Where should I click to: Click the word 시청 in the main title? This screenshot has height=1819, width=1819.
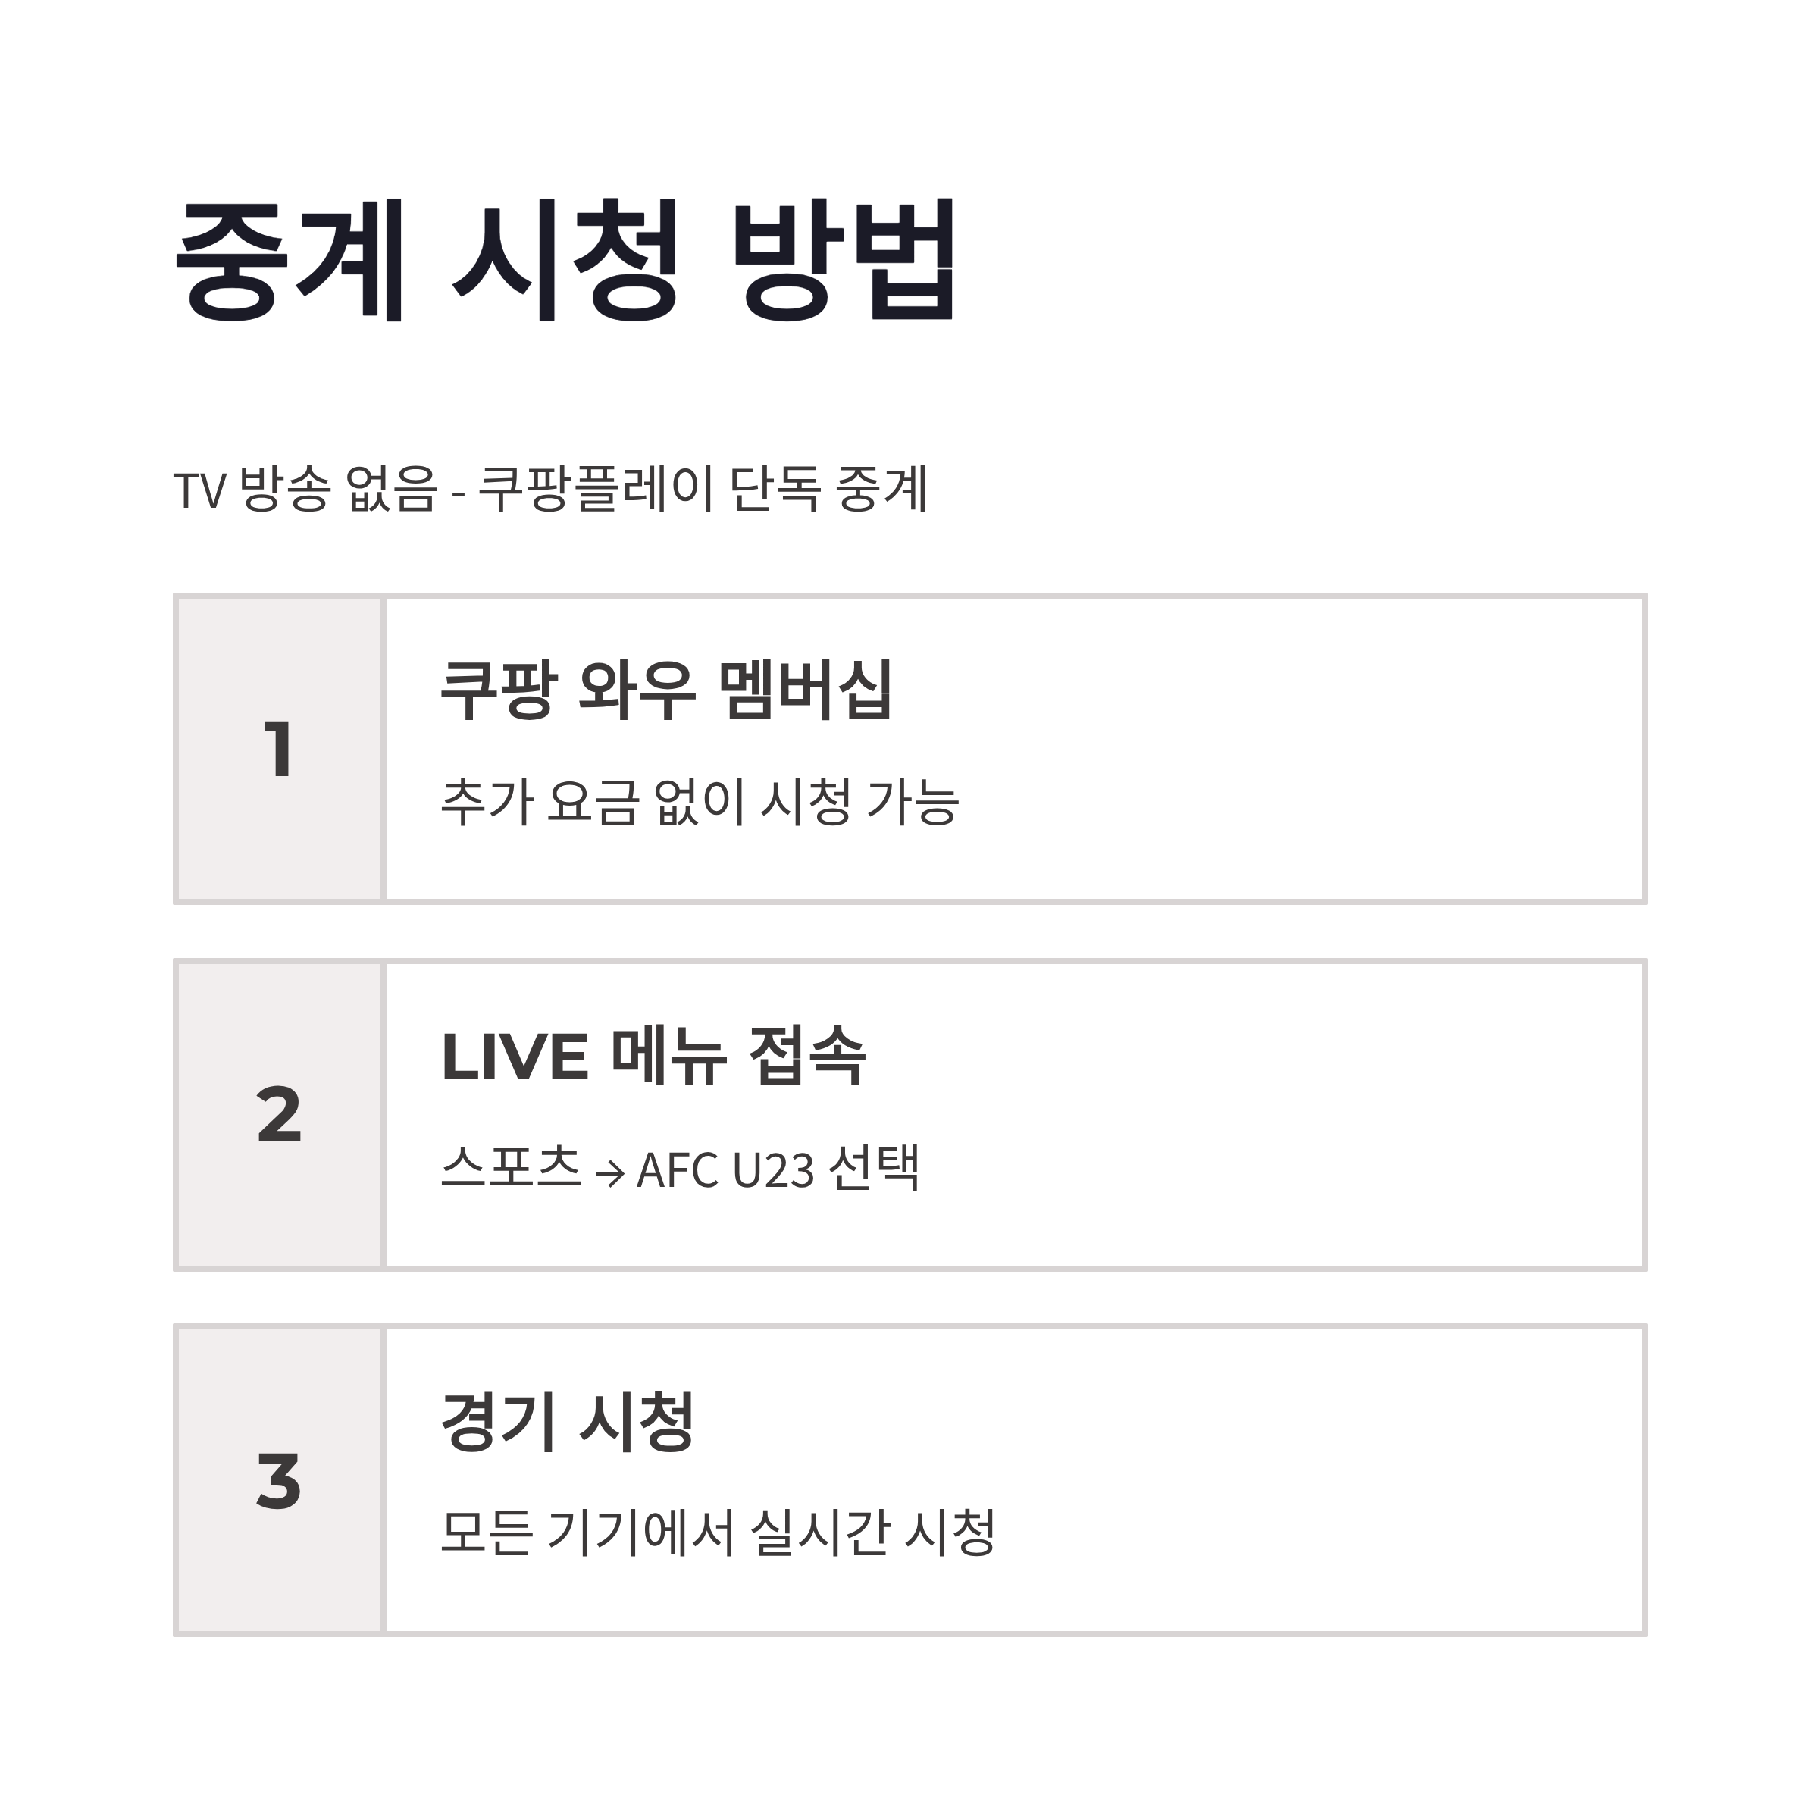point(567,260)
